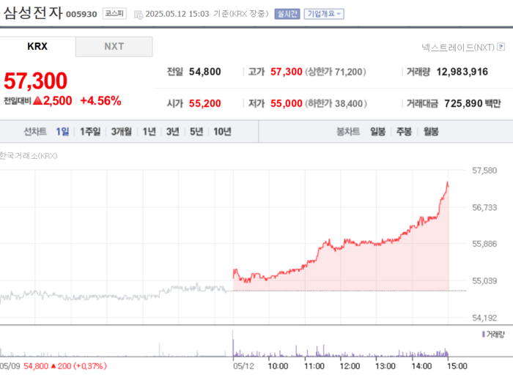Select the 5년 line chart period

196,132
